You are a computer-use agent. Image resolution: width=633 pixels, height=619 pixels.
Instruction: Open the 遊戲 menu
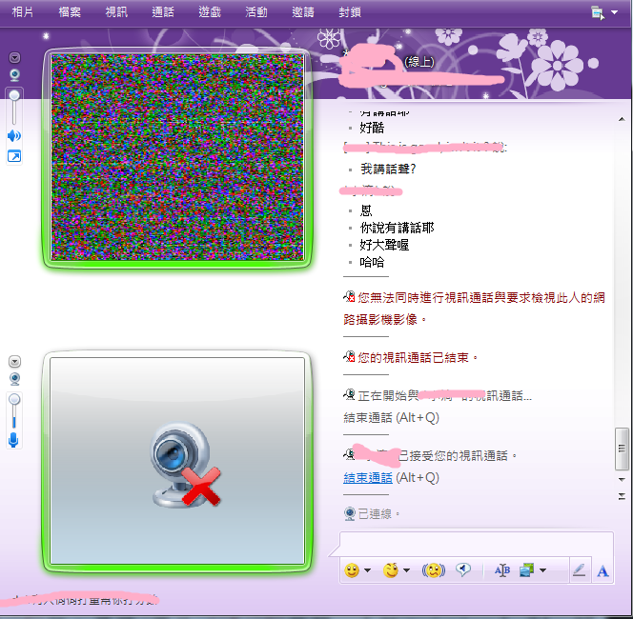tap(210, 12)
